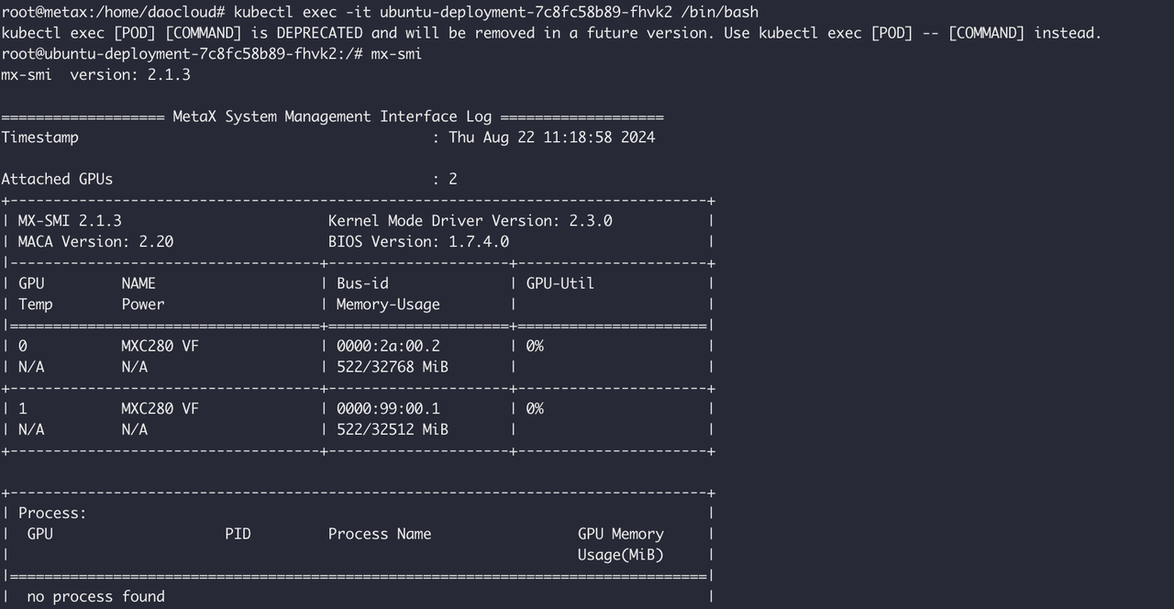This screenshot has width=1174, height=609.
Task: Click the Attached GPUs label
Action: coord(57,179)
